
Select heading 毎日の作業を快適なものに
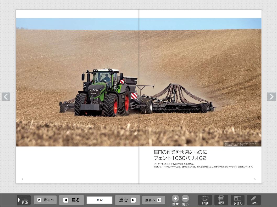click(180, 152)
